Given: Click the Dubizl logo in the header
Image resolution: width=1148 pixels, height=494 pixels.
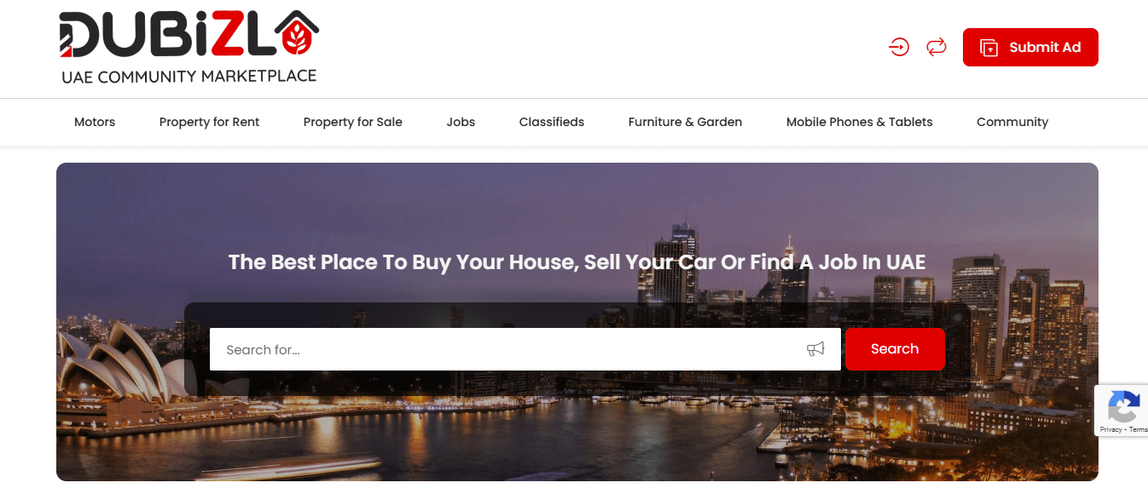Looking at the screenshot, I should 188,48.
